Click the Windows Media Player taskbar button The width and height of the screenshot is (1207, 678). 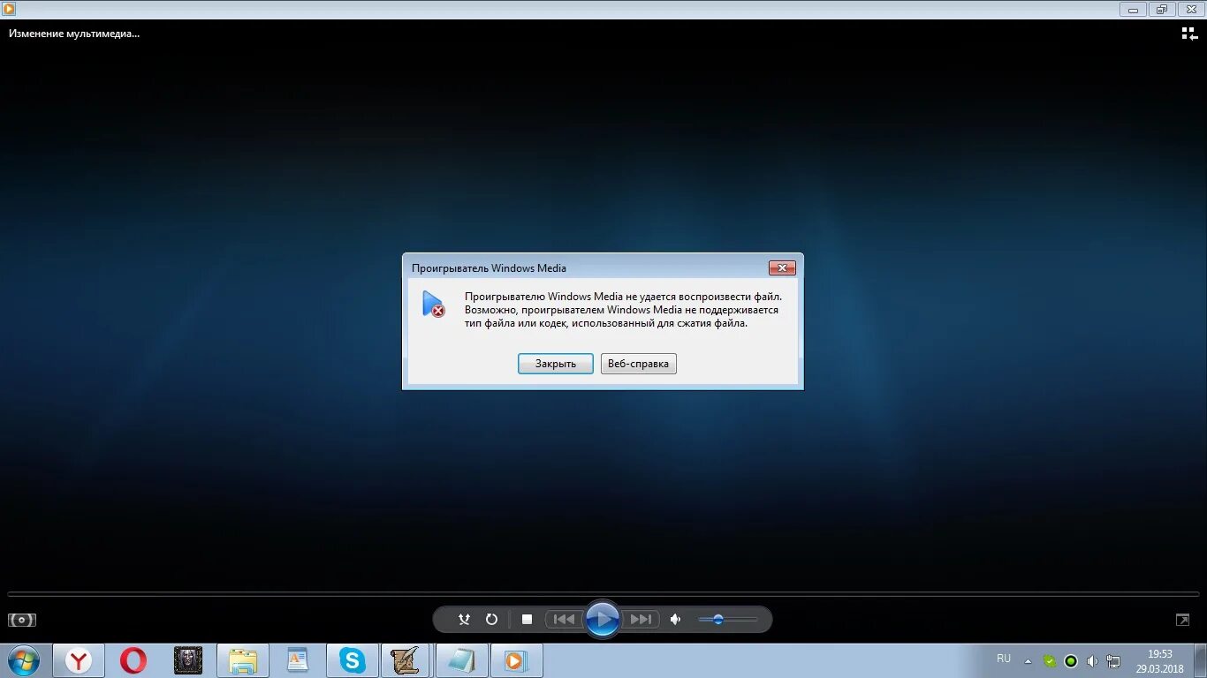click(x=516, y=660)
